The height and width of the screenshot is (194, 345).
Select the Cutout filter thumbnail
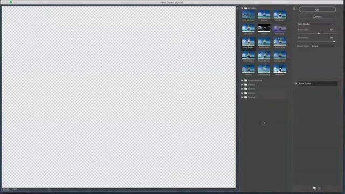point(264,15)
